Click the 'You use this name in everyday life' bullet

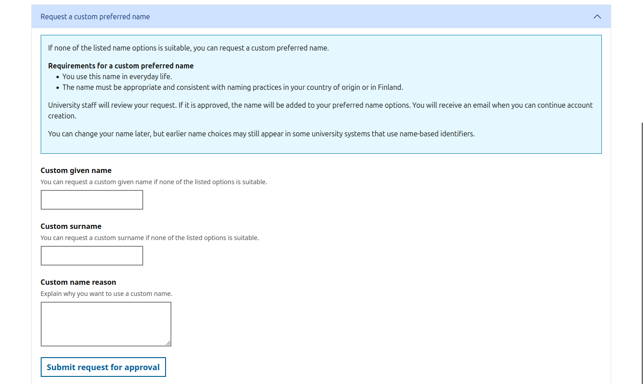[x=117, y=76]
